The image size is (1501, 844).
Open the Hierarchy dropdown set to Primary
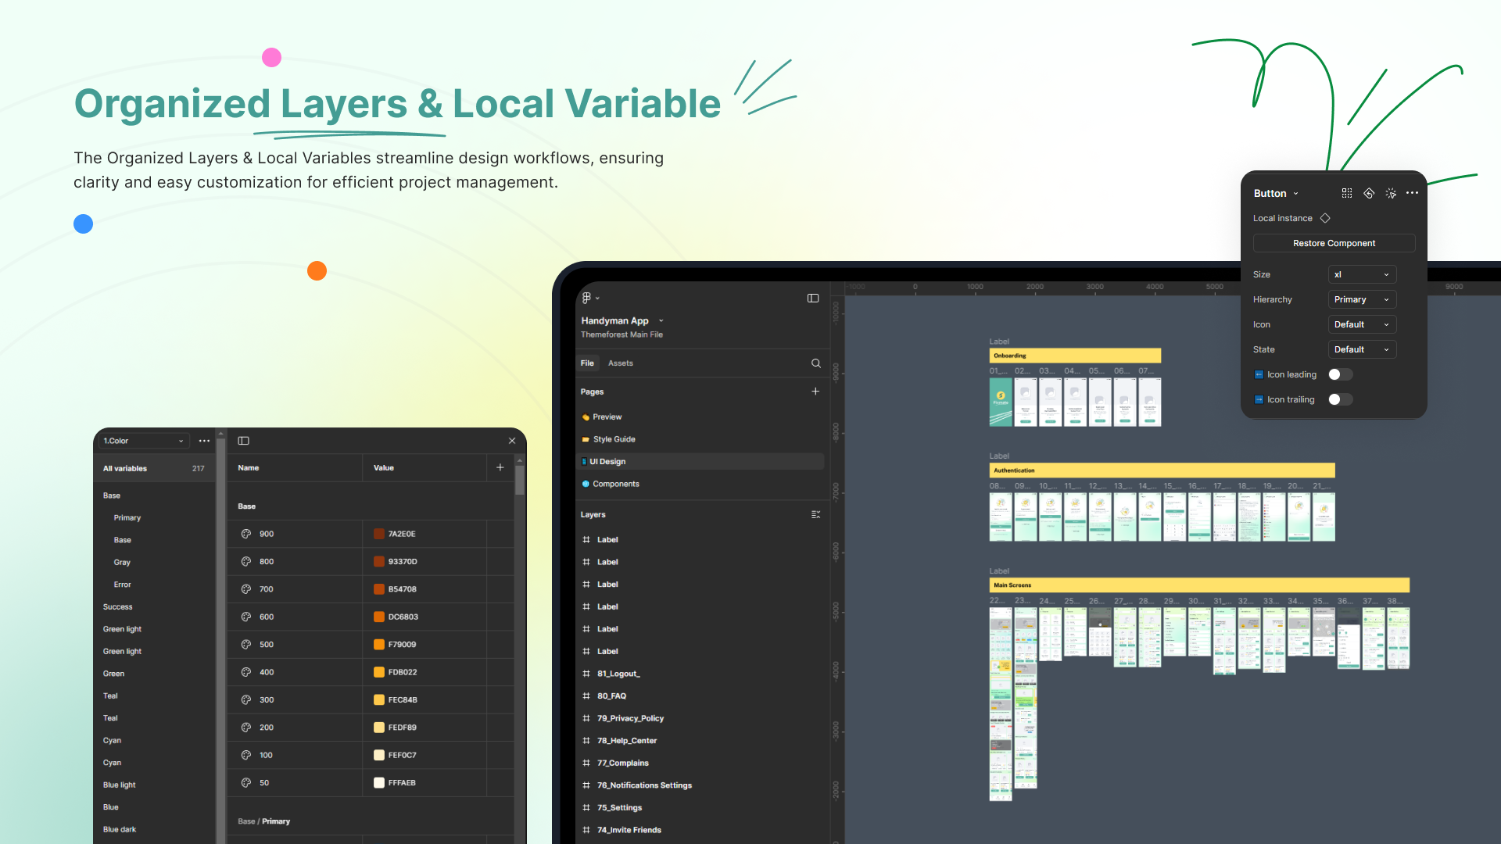pyautogui.click(x=1362, y=299)
